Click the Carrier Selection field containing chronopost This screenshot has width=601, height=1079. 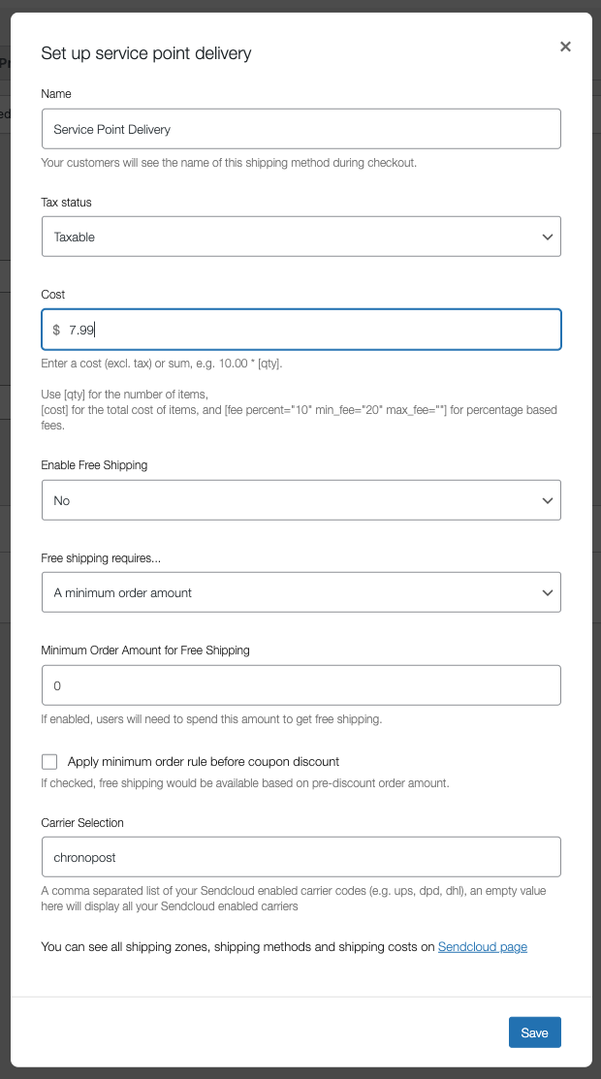pos(301,857)
